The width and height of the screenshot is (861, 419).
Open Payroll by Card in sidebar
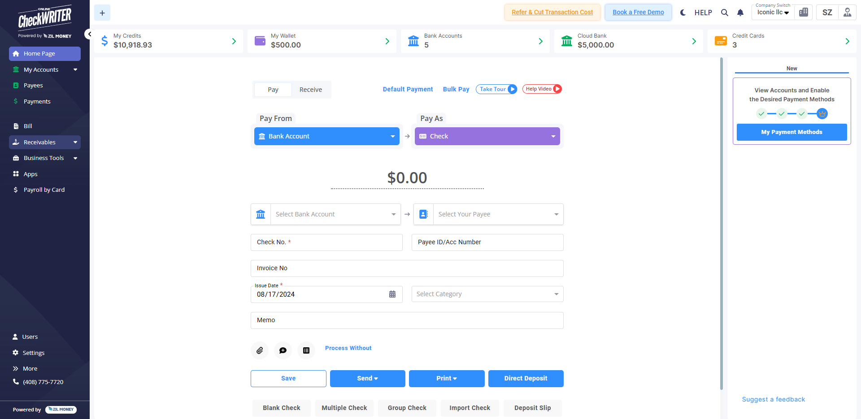tap(45, 190)
